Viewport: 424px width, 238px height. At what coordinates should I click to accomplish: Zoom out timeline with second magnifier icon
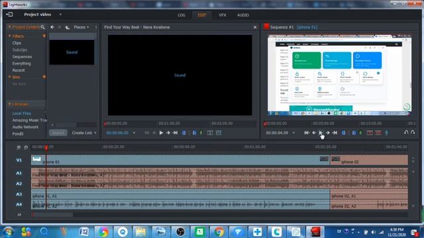(x=26, y=147)
